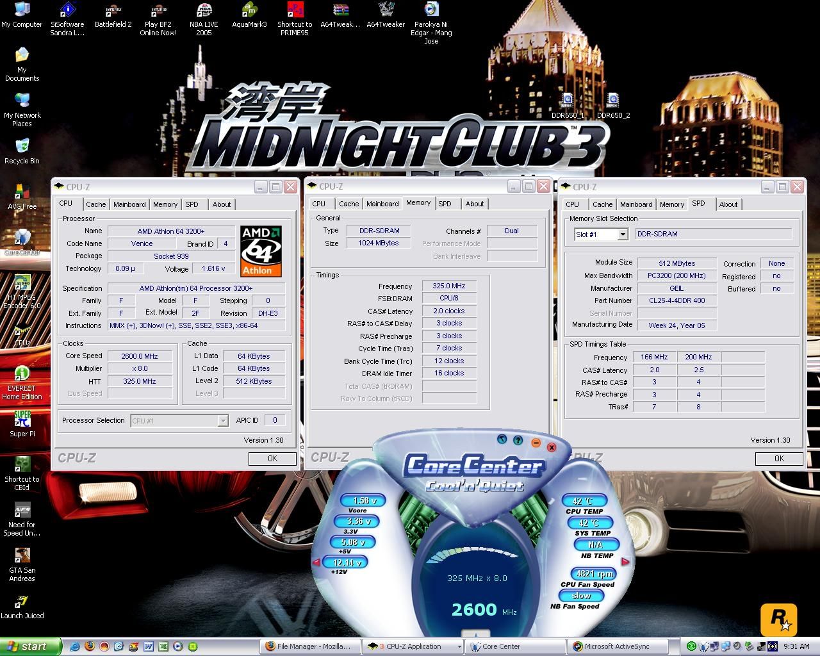Click the Vcore 1.58 v readout
This screenshot has height=656, width=820.
point(362,501)
